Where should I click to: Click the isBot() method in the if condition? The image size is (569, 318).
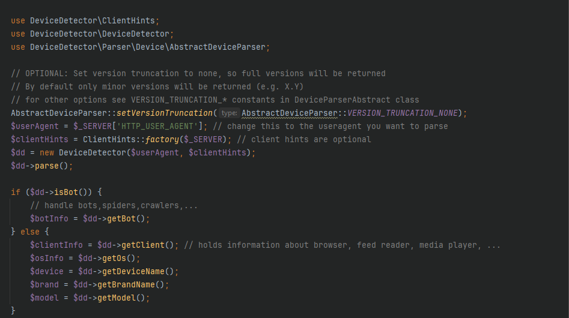pyautogui.click(x=67, y=192)
